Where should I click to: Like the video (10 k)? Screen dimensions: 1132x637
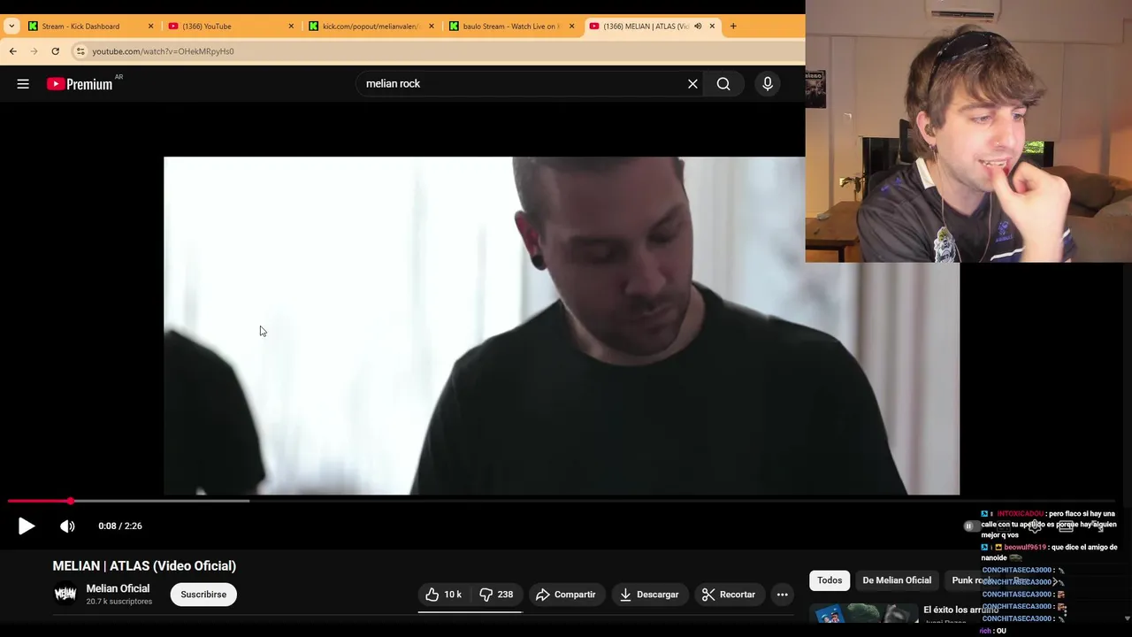click(444, 595)
